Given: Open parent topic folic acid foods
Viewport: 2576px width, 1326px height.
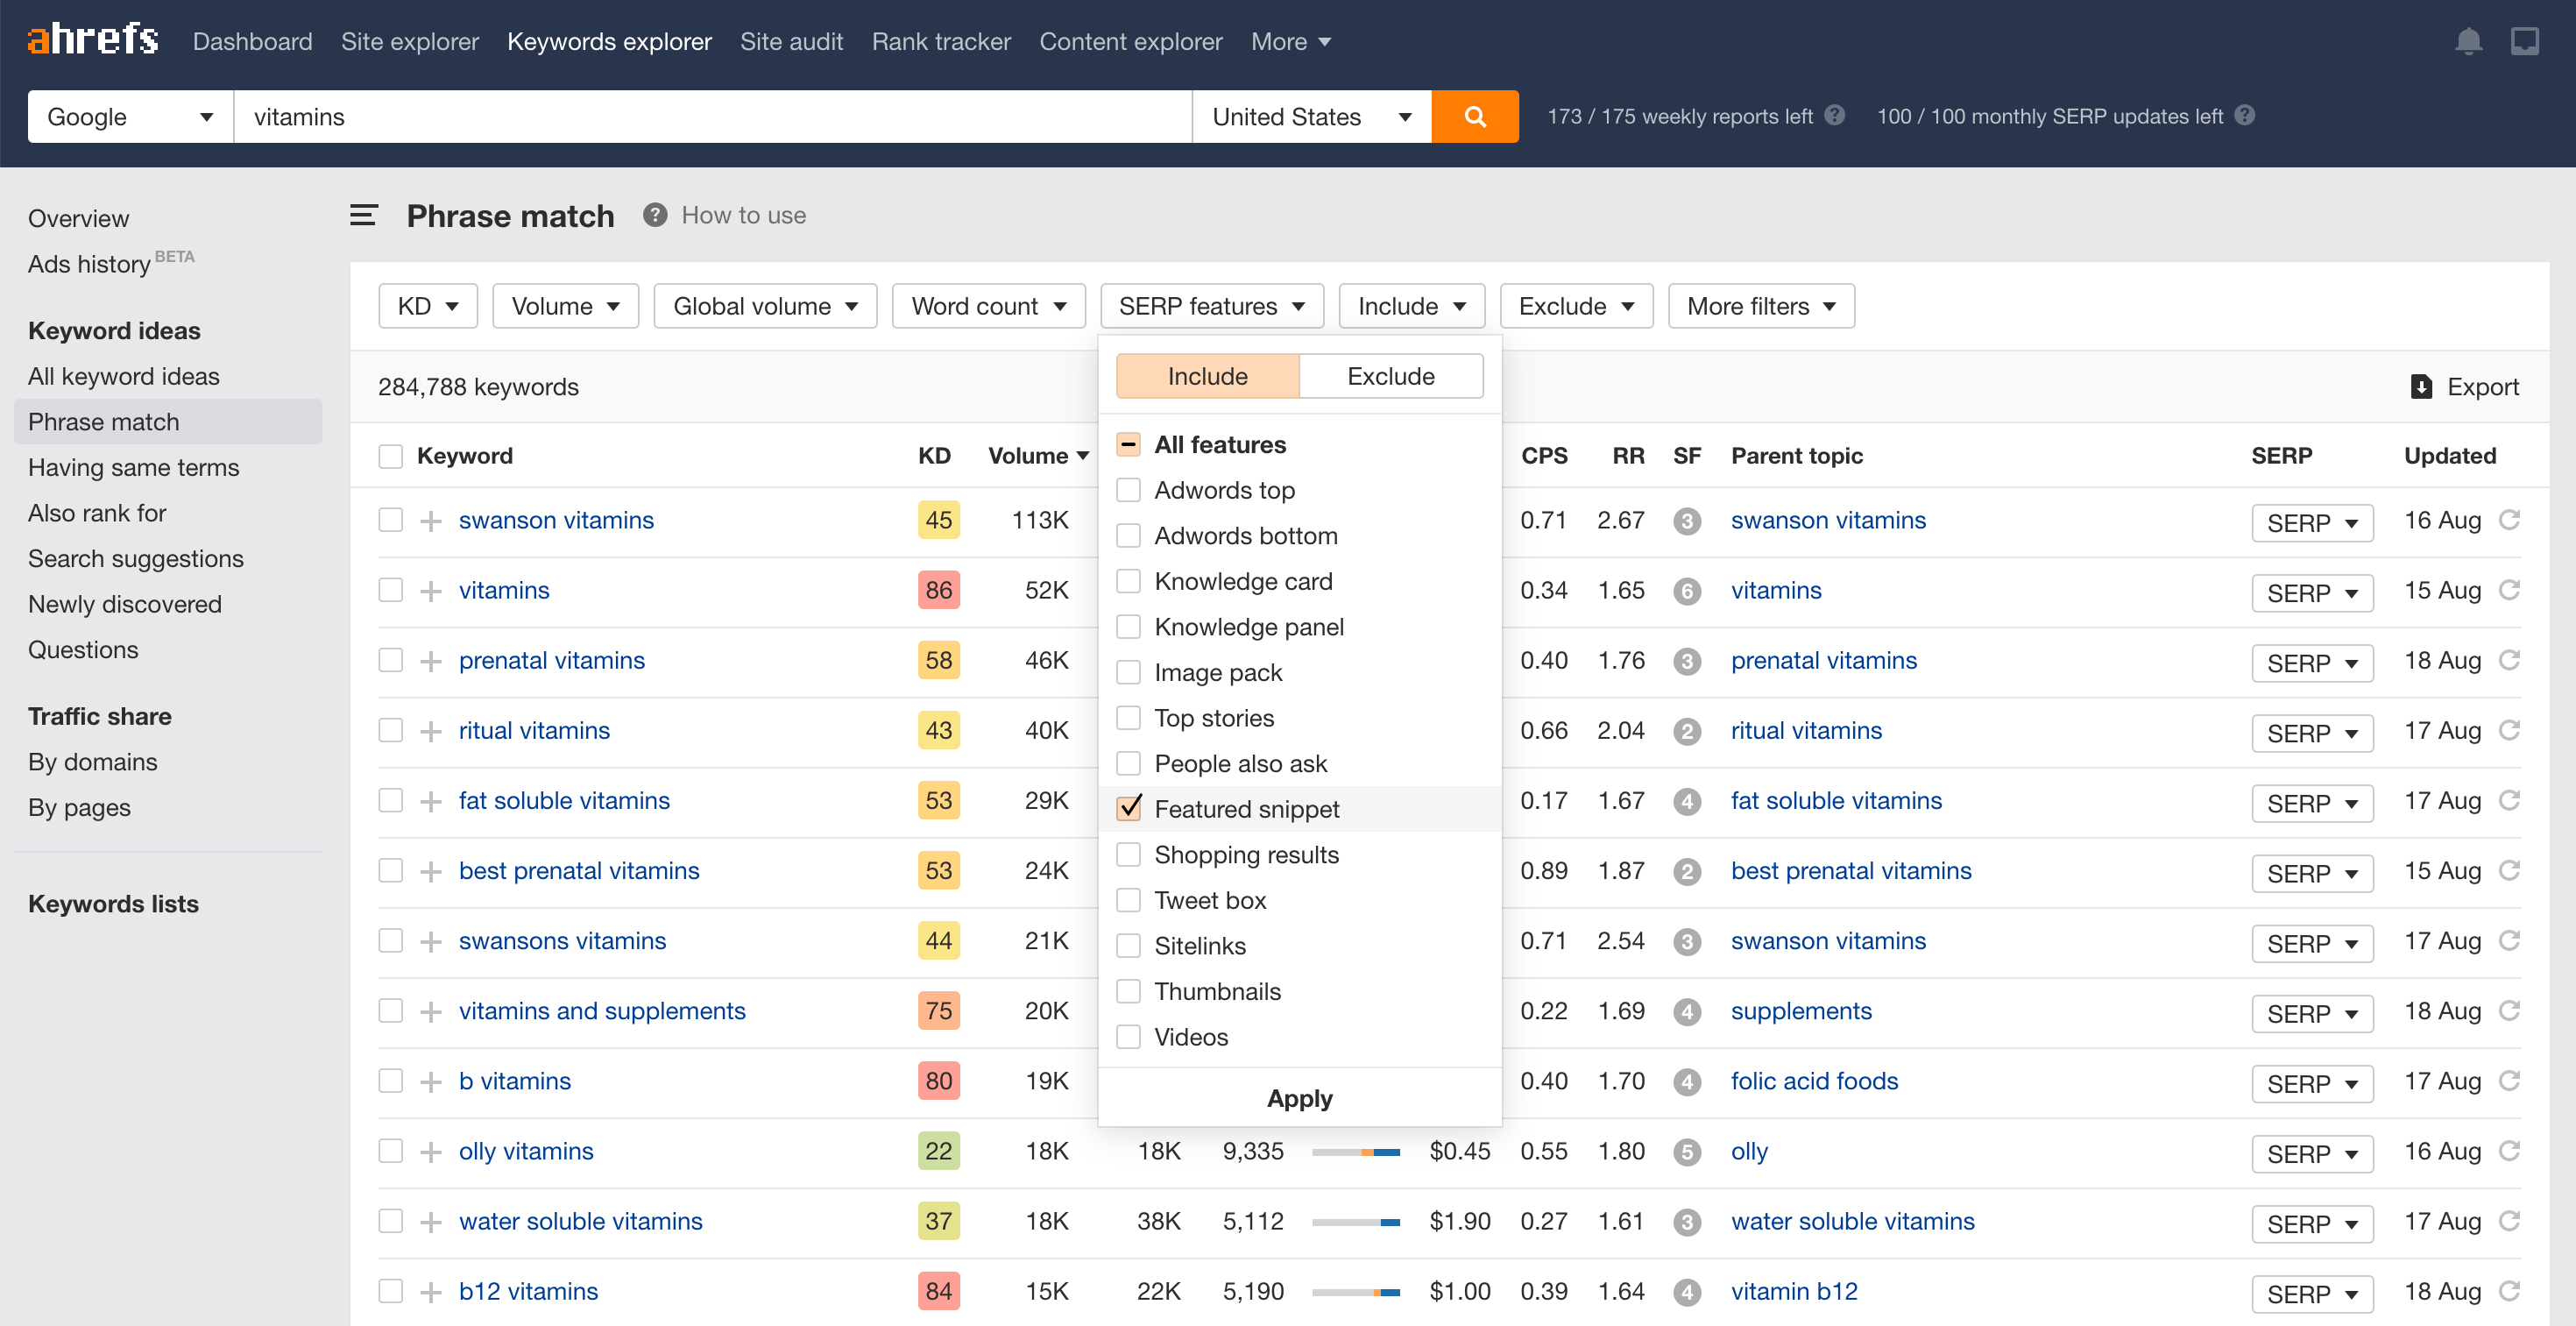Looking at the screenshot, I should pyautogui.click(x=1814, y=1080).
